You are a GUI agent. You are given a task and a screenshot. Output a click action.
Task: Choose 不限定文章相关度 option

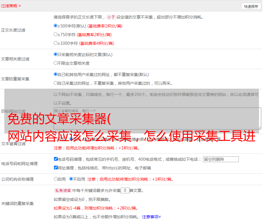coord(55,63)
